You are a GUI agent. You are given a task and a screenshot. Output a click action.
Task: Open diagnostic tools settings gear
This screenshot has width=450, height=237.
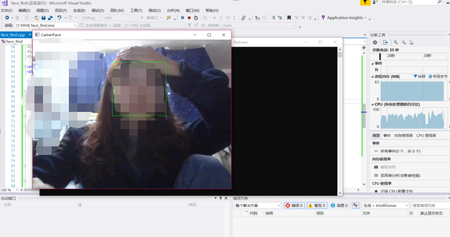pyautogui.click(x=375, y=42)
